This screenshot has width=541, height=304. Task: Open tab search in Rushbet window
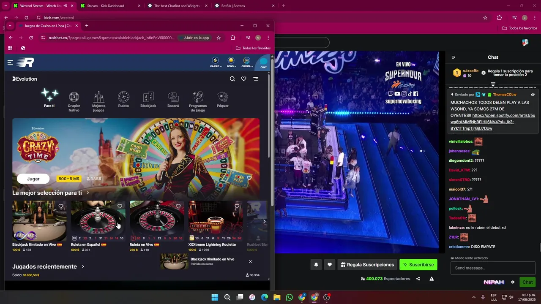[10, 26]
